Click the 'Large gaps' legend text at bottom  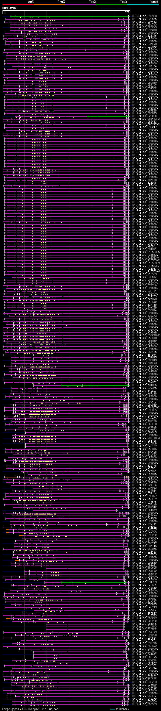(x=11, y=709)
